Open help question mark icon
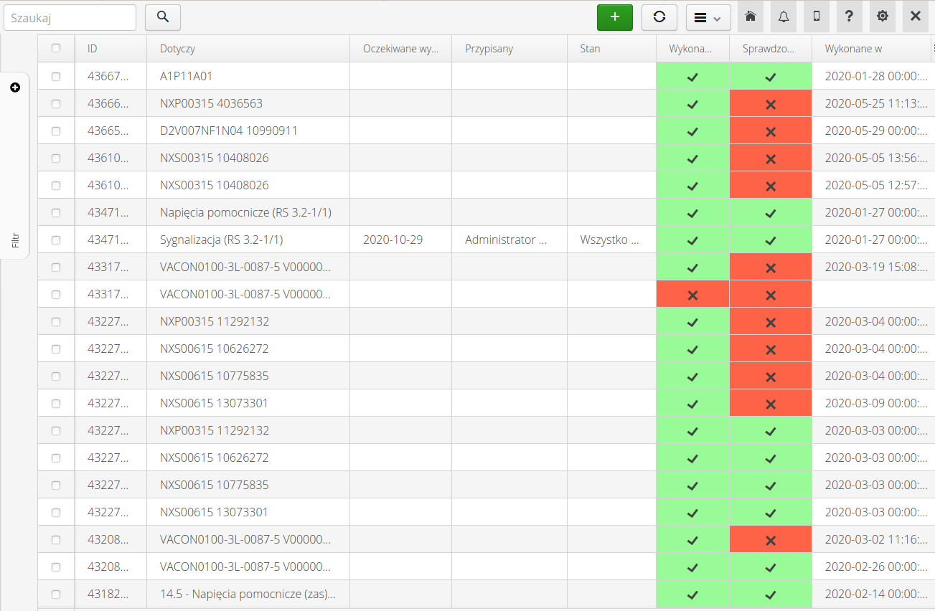 [849, 16]
